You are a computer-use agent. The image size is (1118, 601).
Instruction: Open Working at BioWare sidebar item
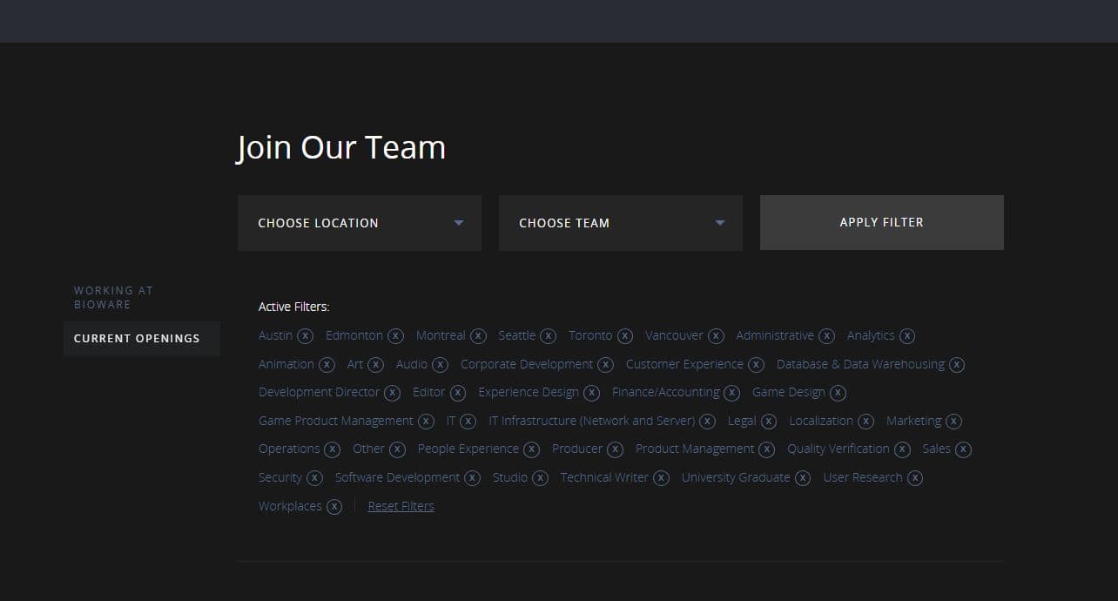click(113, 297)
